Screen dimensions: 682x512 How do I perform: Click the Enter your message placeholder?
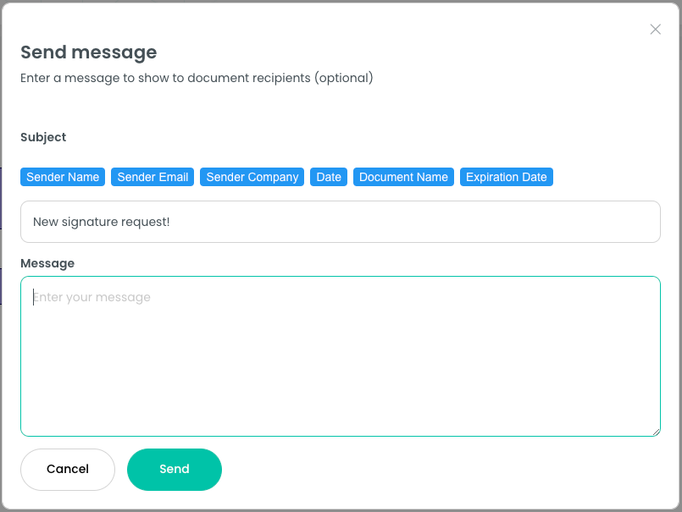coord(92,297)
